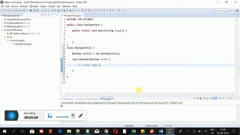Open the Project menu
Image resolution: width=240 pixels, height=135 pixels.
tap(52, 6)
